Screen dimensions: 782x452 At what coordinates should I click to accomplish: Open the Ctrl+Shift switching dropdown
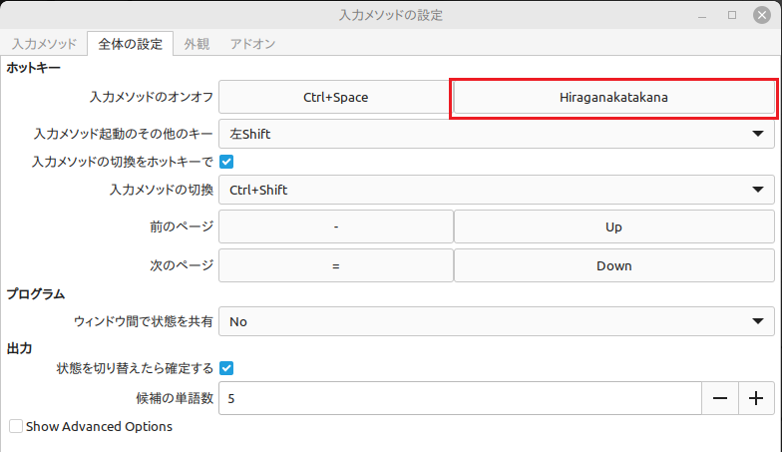(497, 190)
